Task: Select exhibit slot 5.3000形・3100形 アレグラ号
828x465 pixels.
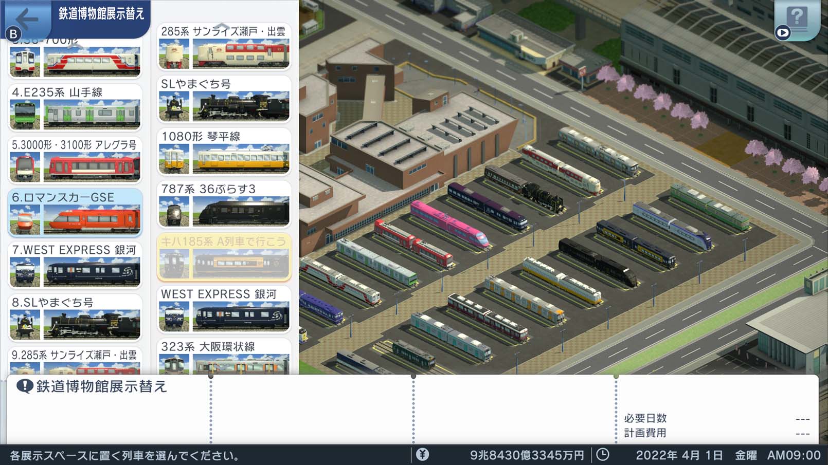Action: (x=75, y=160)
